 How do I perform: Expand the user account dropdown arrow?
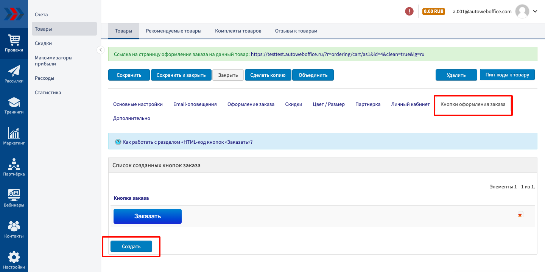[535, 11]
